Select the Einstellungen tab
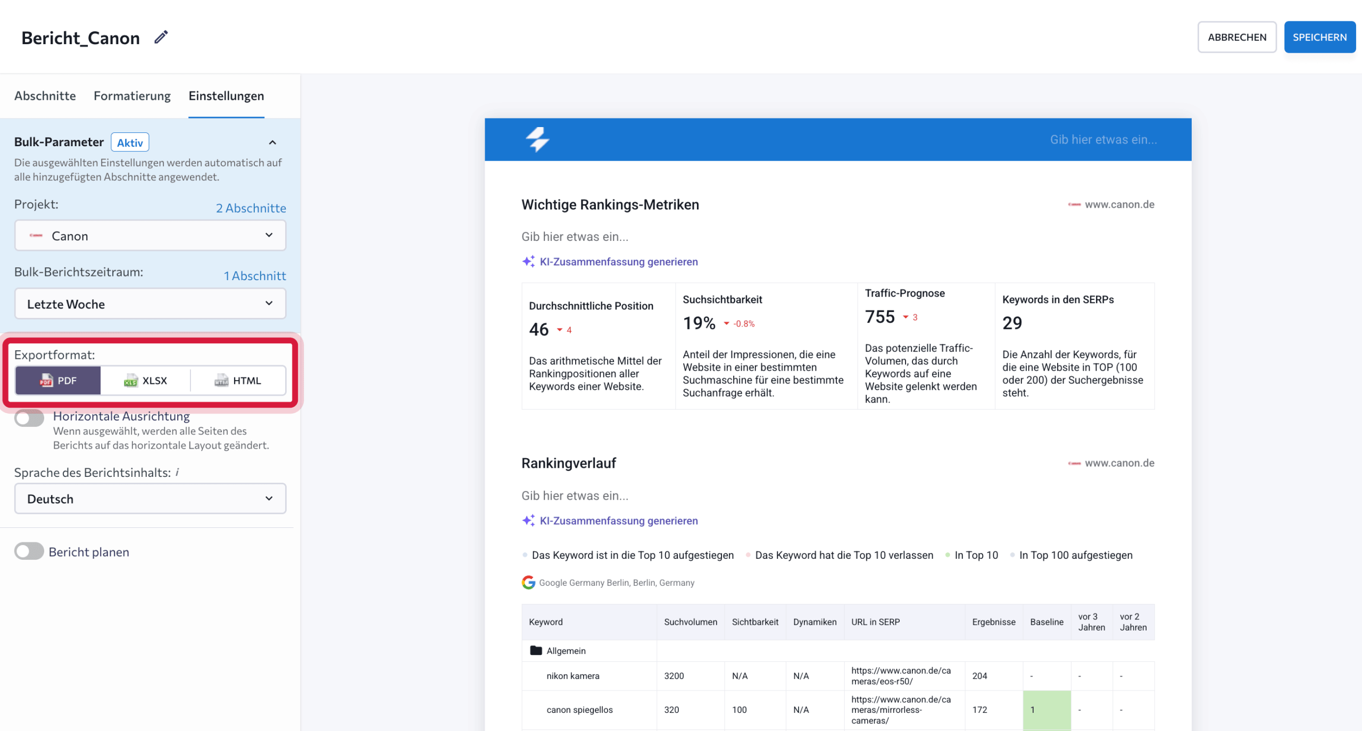Viewport: 1362px width, 731px height. pos(226,96)
